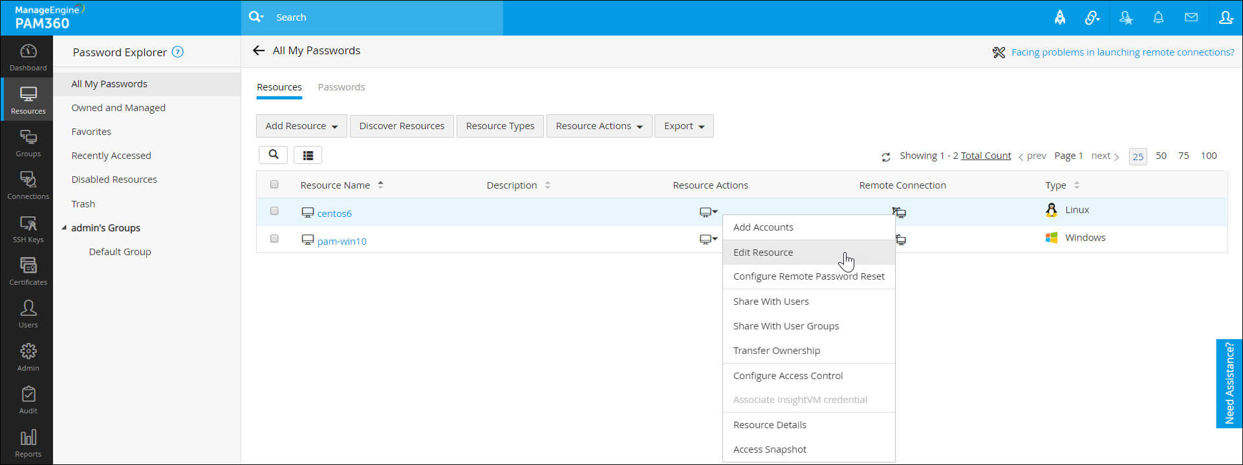Open the pam-win10 resource link
1243x465 pixels.
[341, 241]
